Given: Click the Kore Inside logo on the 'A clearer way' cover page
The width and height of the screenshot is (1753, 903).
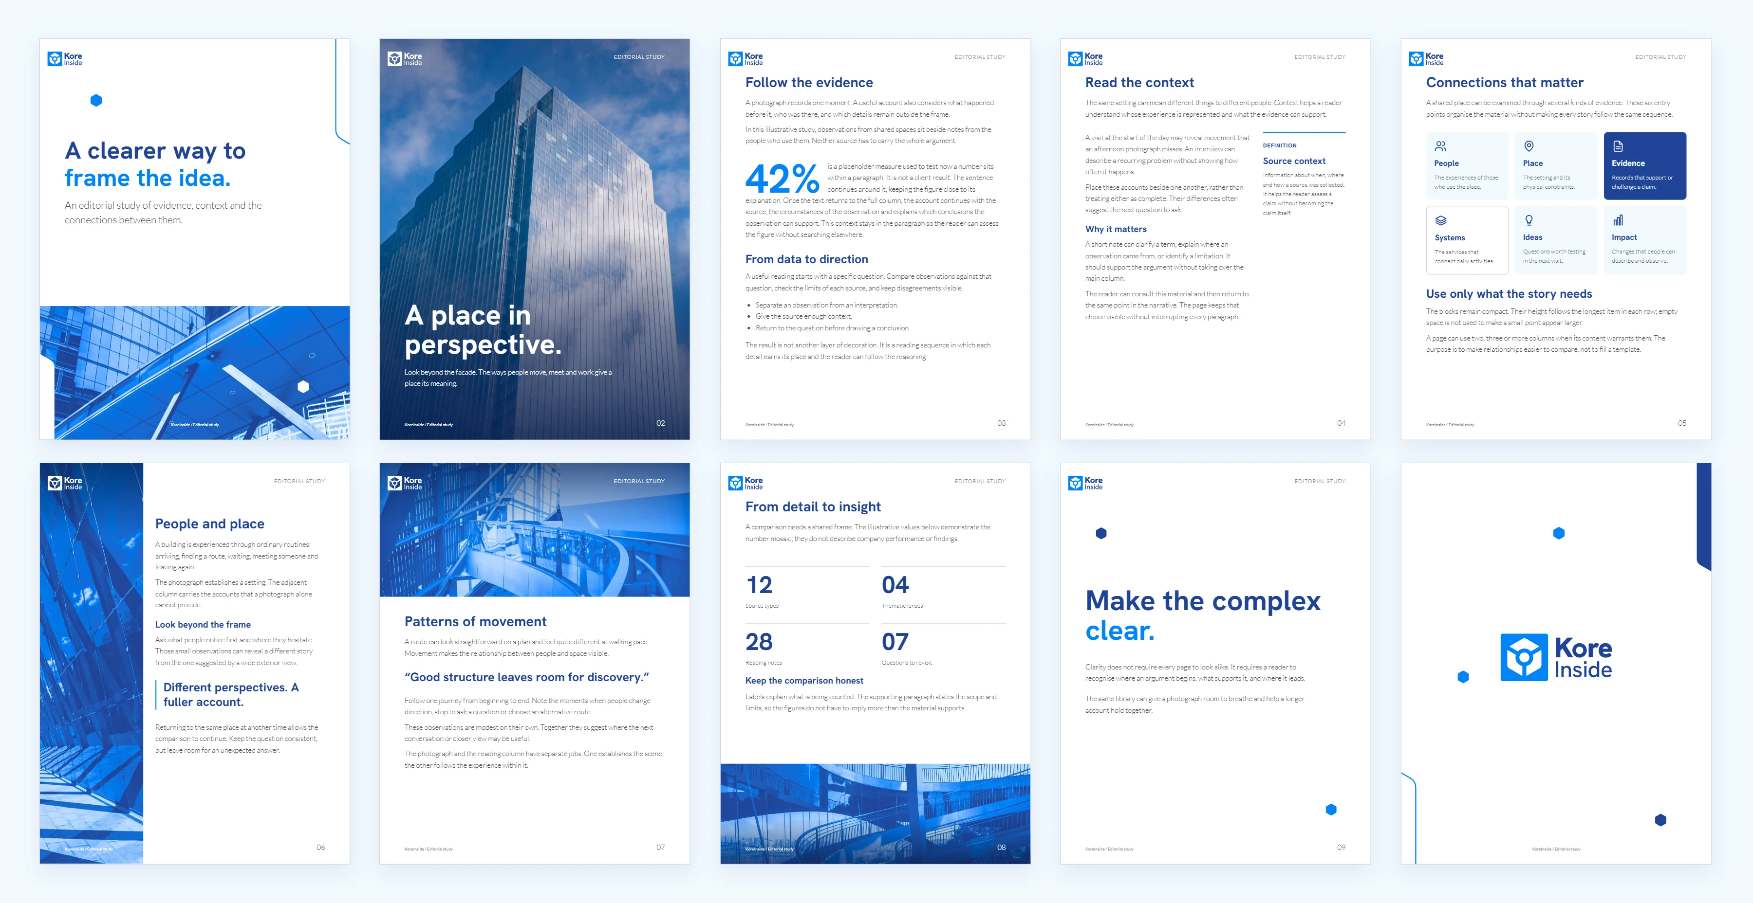Looking at the screenshot, I should pos(65,59).
